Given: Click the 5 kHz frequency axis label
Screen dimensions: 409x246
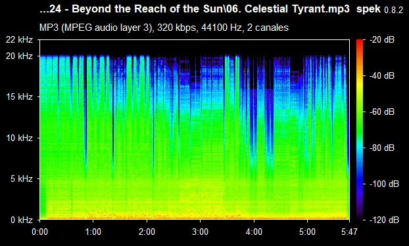Looking at the screenshot, I should [x=22, y=178].
